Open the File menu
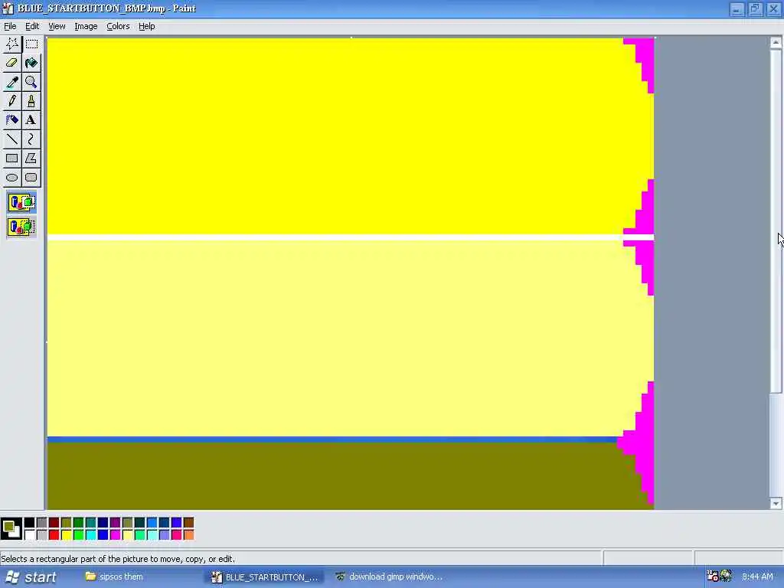The image size is (784, 588). click(x=10, y=27)
